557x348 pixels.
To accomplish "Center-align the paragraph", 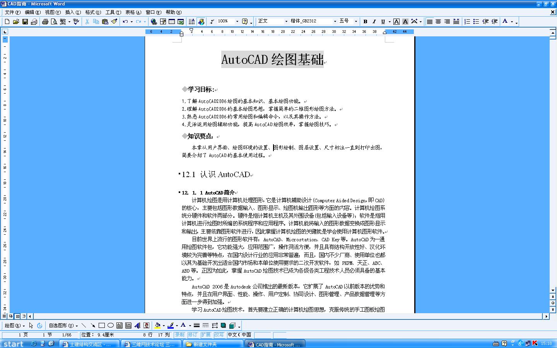I will point(438,22).
